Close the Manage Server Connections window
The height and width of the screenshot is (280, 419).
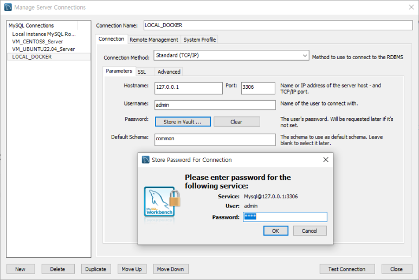(x=411, y=7)
